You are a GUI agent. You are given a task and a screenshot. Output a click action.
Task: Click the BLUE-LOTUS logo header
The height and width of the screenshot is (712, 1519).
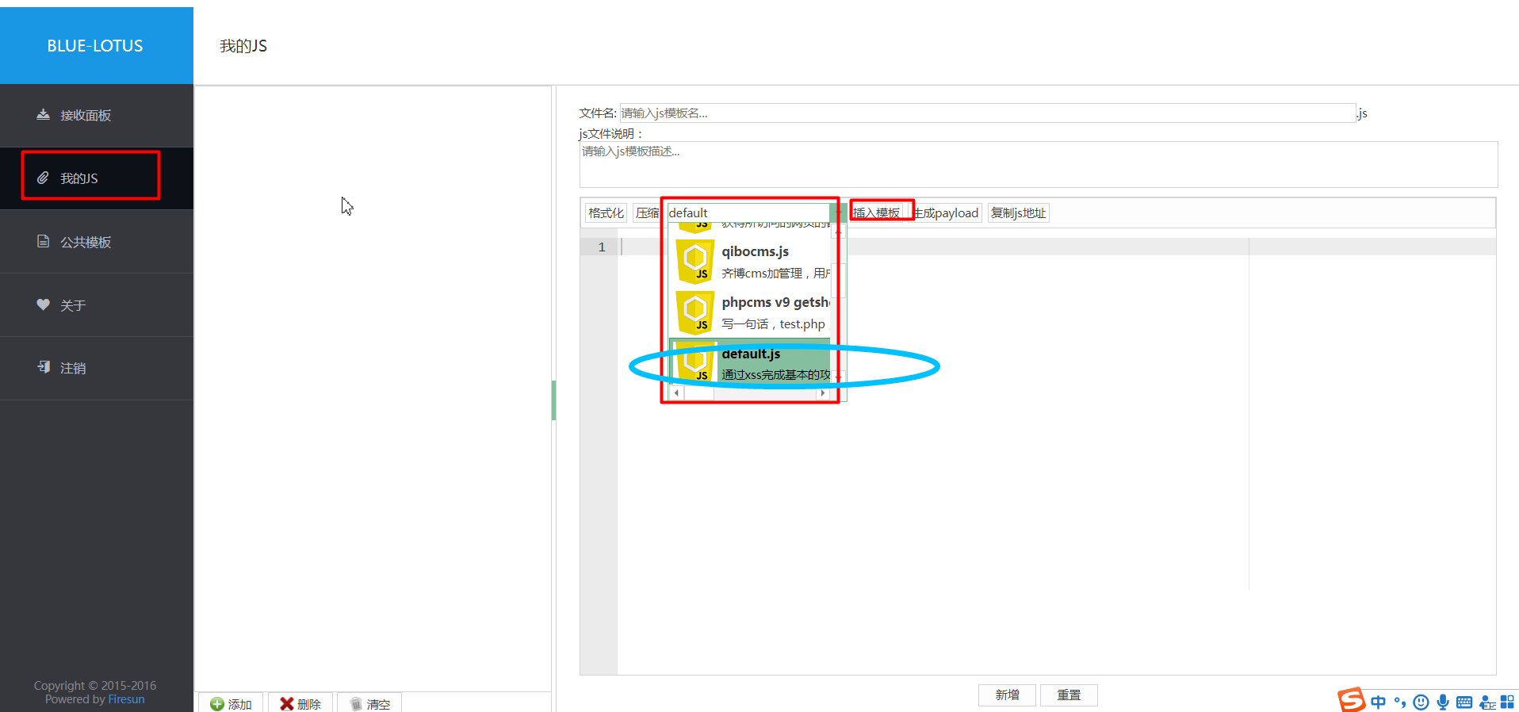coord(96,45)
